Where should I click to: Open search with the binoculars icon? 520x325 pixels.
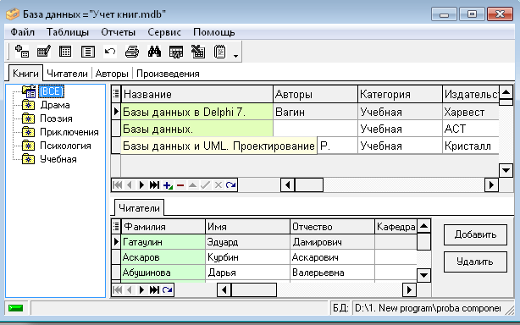coord(154,52)
